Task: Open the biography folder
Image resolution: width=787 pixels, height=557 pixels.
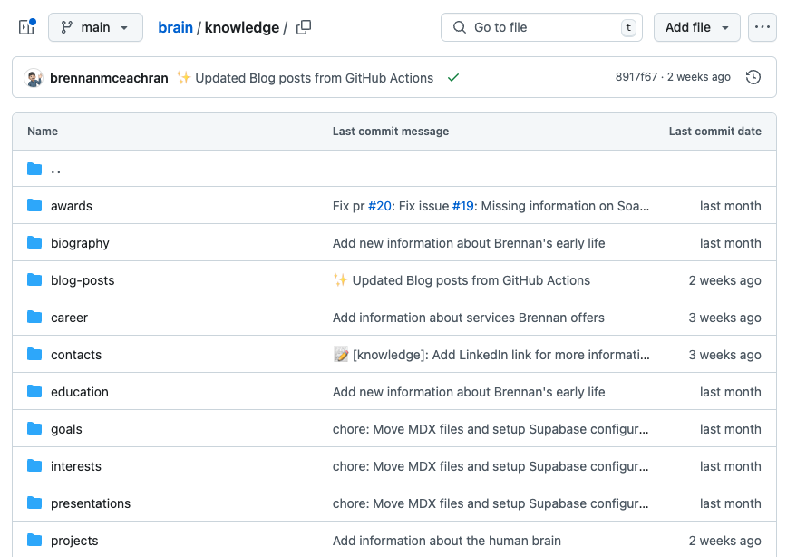Action: coord(80,243)
